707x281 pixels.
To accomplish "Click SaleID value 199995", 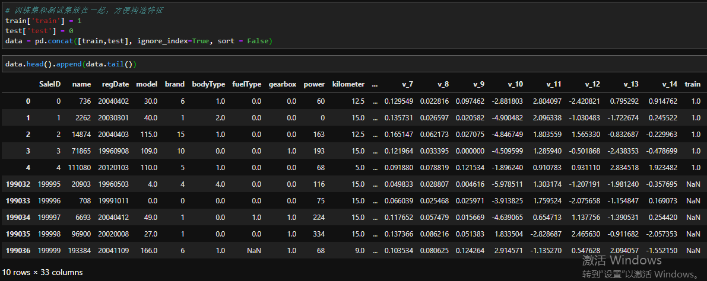I will [49, 184].
